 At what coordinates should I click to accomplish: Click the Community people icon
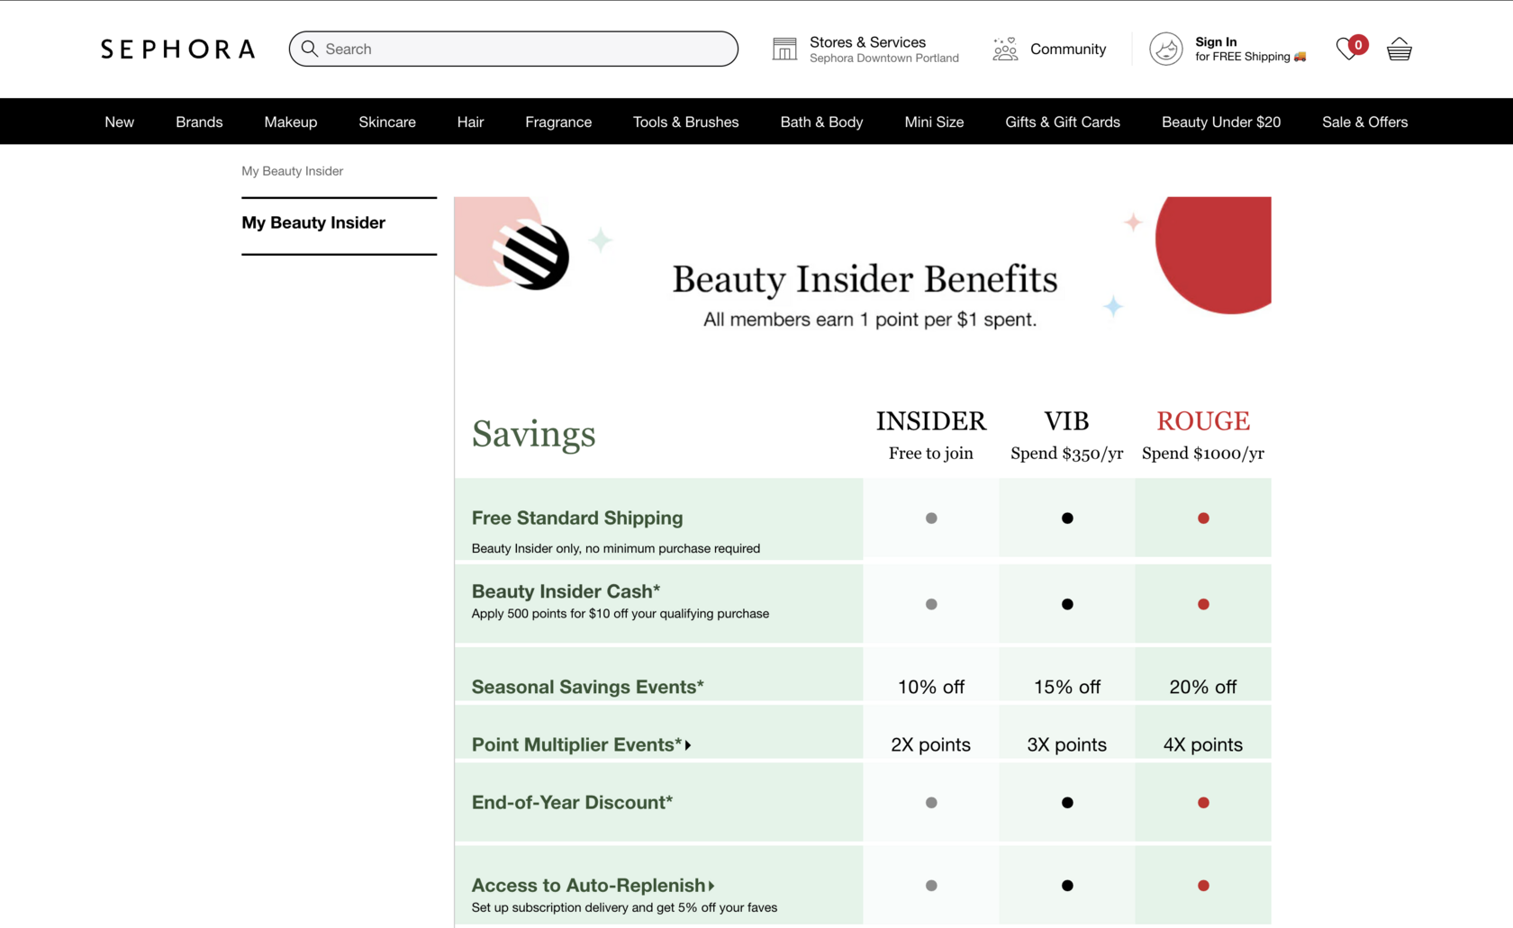pos(1005,49)
